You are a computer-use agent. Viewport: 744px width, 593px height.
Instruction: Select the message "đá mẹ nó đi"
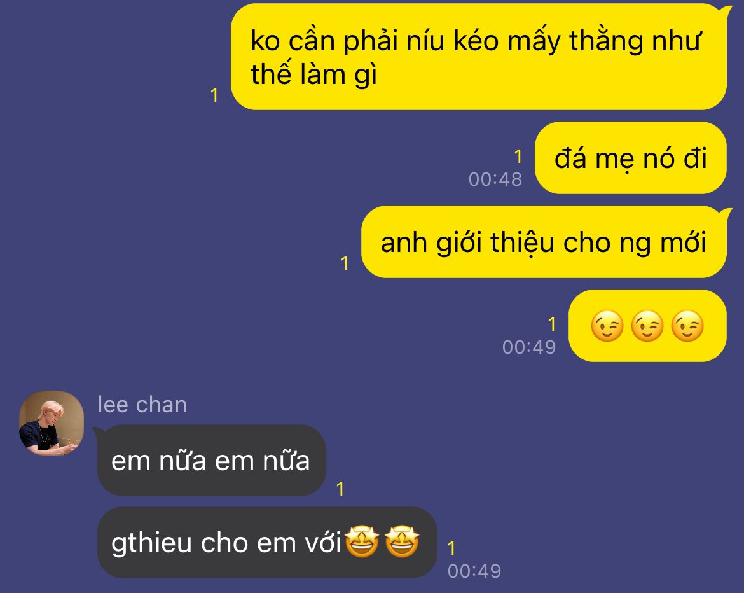[631, 158]
